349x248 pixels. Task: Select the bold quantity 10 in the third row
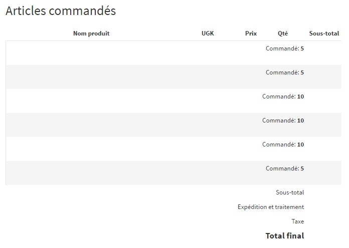(300, 96)
